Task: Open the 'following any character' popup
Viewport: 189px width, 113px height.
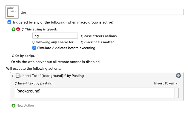Action: pos(53,42)
